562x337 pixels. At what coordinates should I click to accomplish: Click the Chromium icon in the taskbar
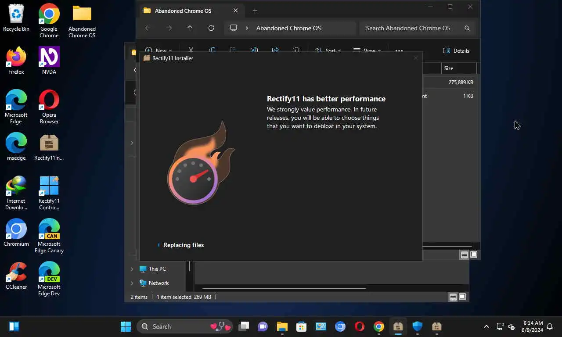point(340,326)
